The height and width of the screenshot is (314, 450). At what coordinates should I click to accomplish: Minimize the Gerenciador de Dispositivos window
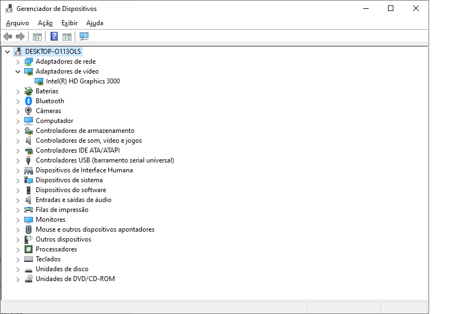click(x=366, y=9)
